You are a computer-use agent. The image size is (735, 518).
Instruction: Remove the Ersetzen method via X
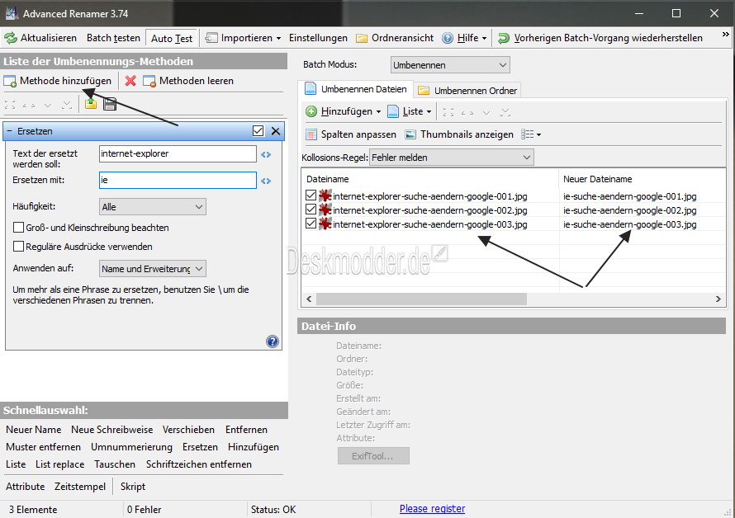point(276,131)
